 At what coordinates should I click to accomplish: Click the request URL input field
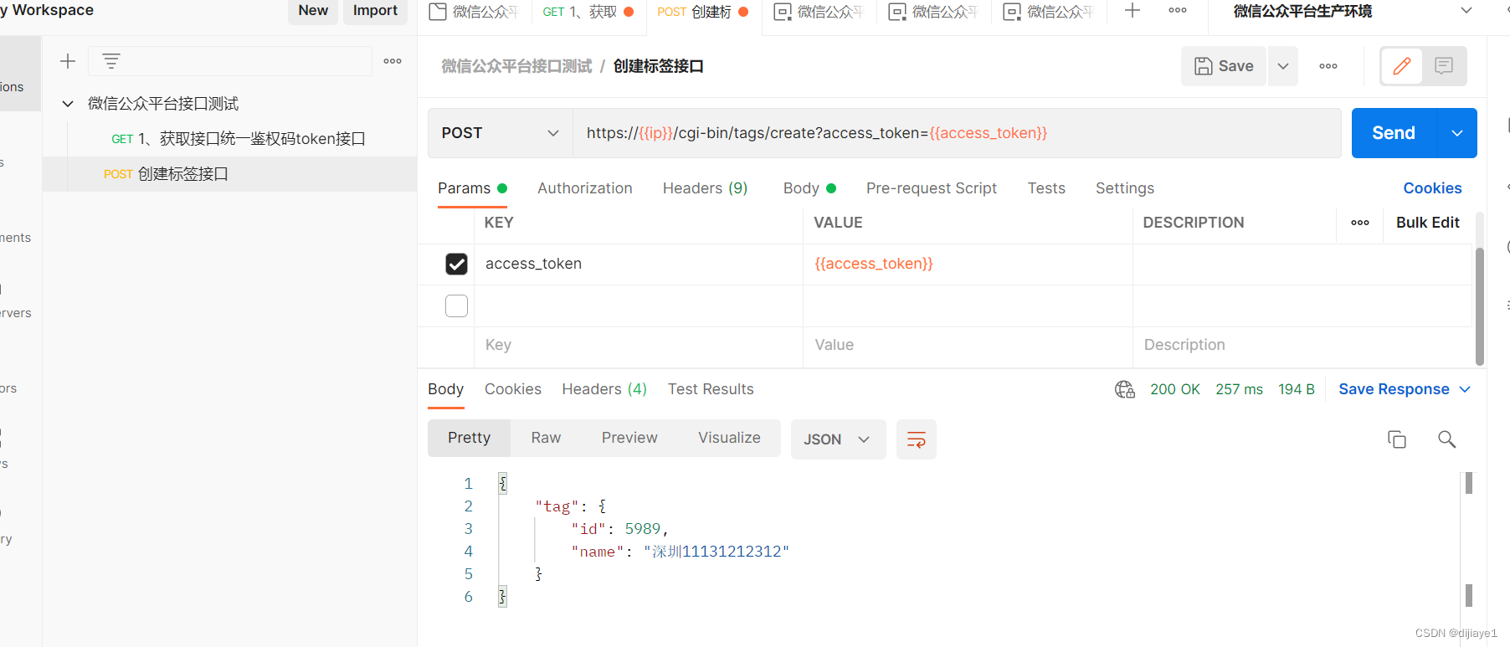[957, 133]
